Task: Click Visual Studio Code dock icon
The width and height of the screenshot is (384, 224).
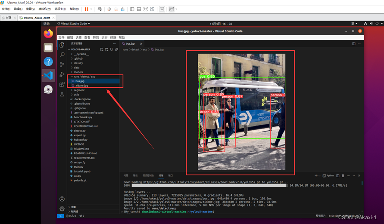Action: pos(48,75)
